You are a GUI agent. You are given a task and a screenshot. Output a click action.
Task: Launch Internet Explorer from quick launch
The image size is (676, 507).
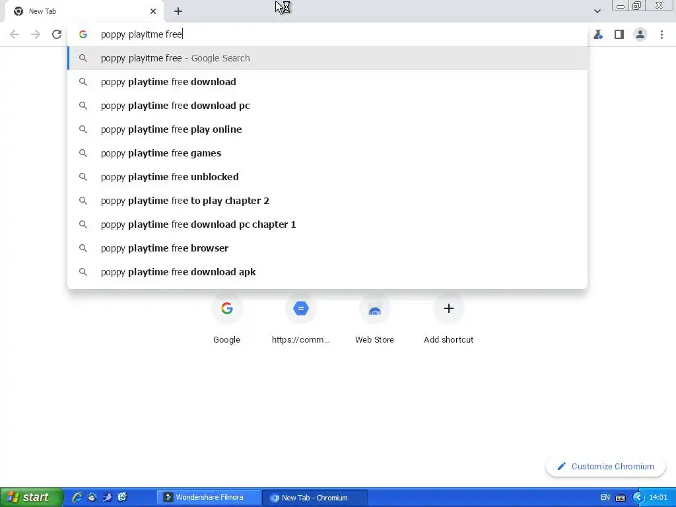(x=77, y=498)
